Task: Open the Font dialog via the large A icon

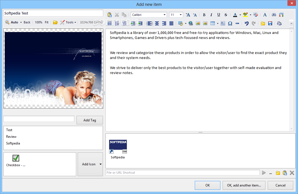Action: click(265, 15)
